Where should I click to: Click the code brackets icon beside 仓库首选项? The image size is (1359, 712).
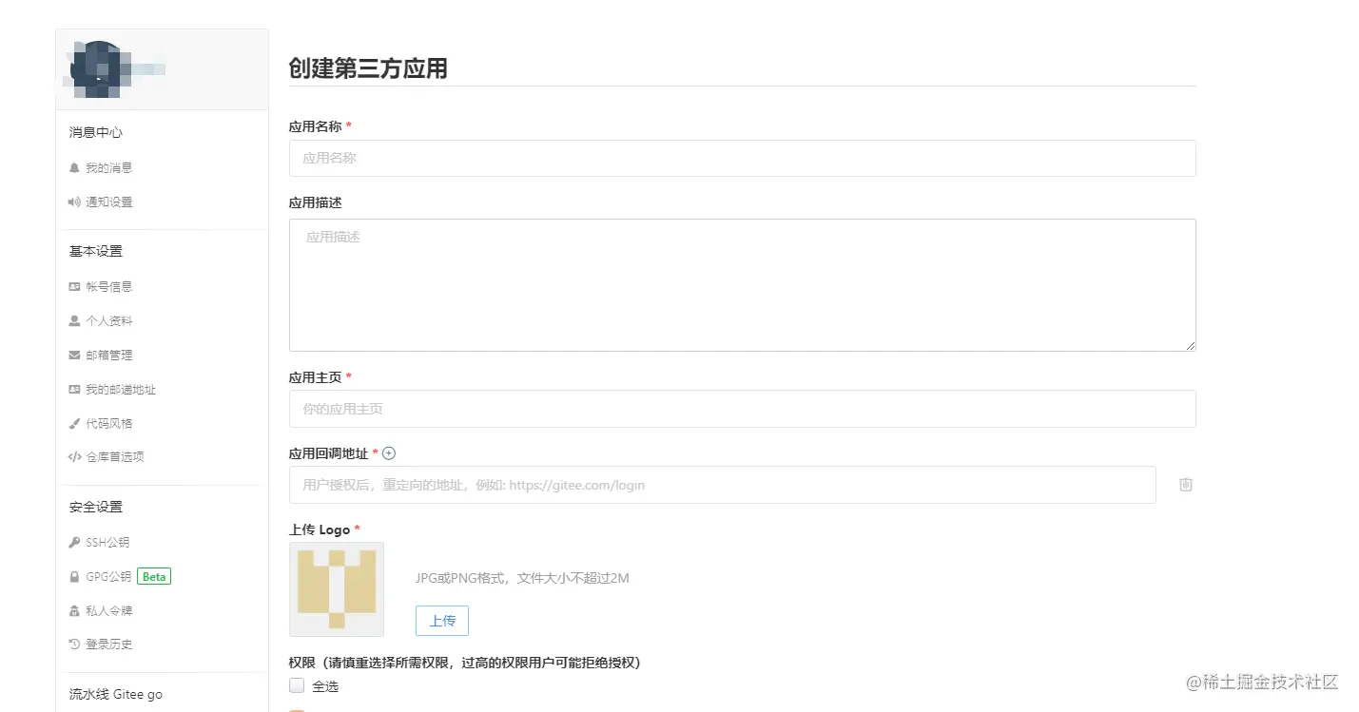(74, 456)
